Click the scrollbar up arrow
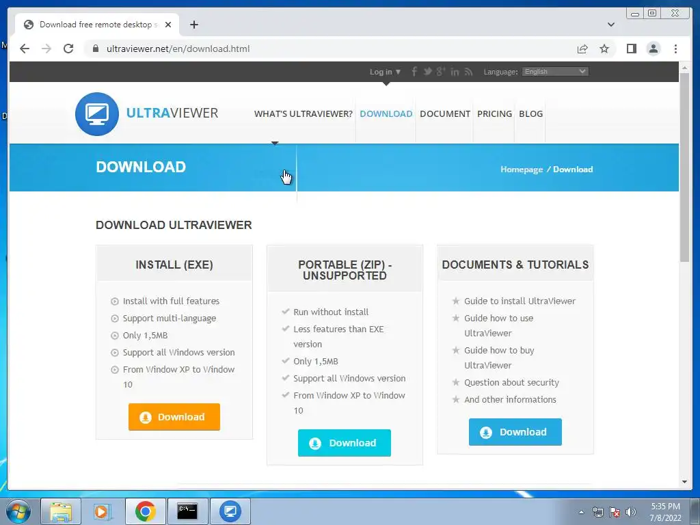This screenshot has height=525, width=700. pos(684,68)
